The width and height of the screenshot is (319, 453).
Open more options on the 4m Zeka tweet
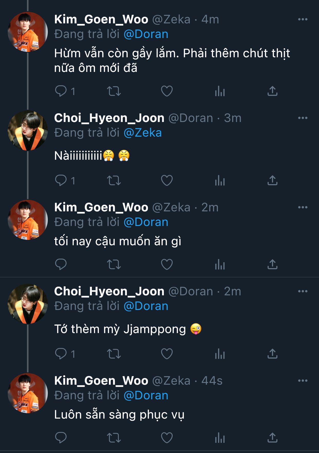303,19
